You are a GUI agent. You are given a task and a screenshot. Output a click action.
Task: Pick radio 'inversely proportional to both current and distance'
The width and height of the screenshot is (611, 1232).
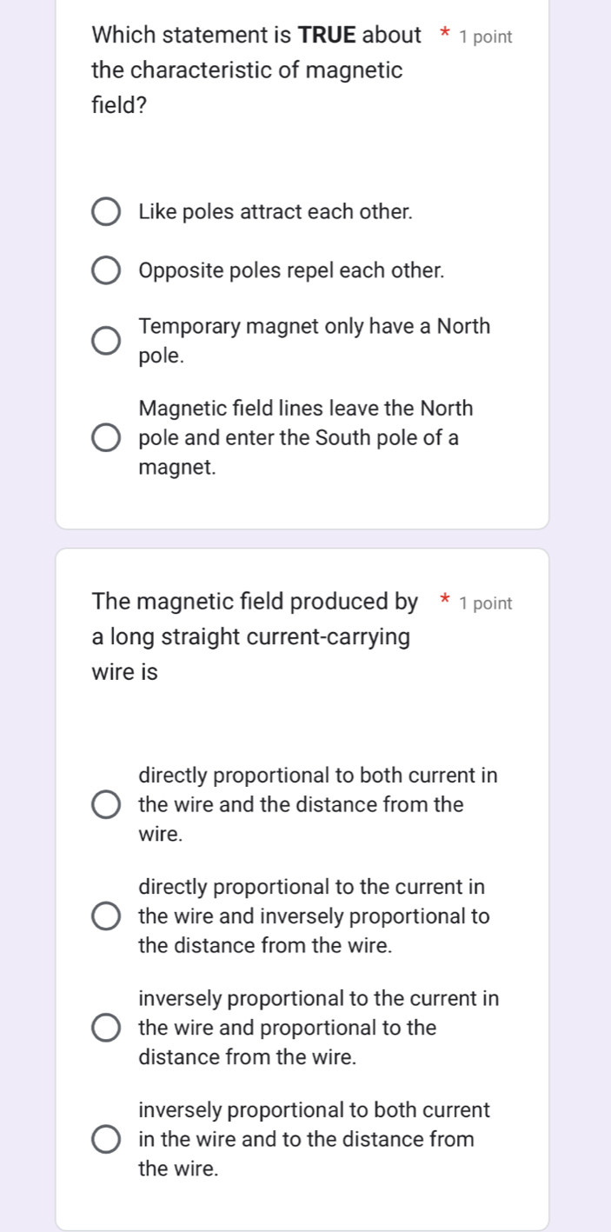click(107, 1139)
